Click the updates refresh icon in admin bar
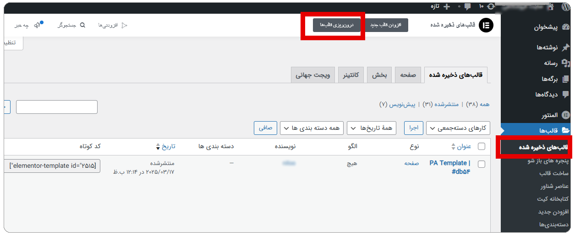This screenshot has height=235, width=575. click(492, 6)
